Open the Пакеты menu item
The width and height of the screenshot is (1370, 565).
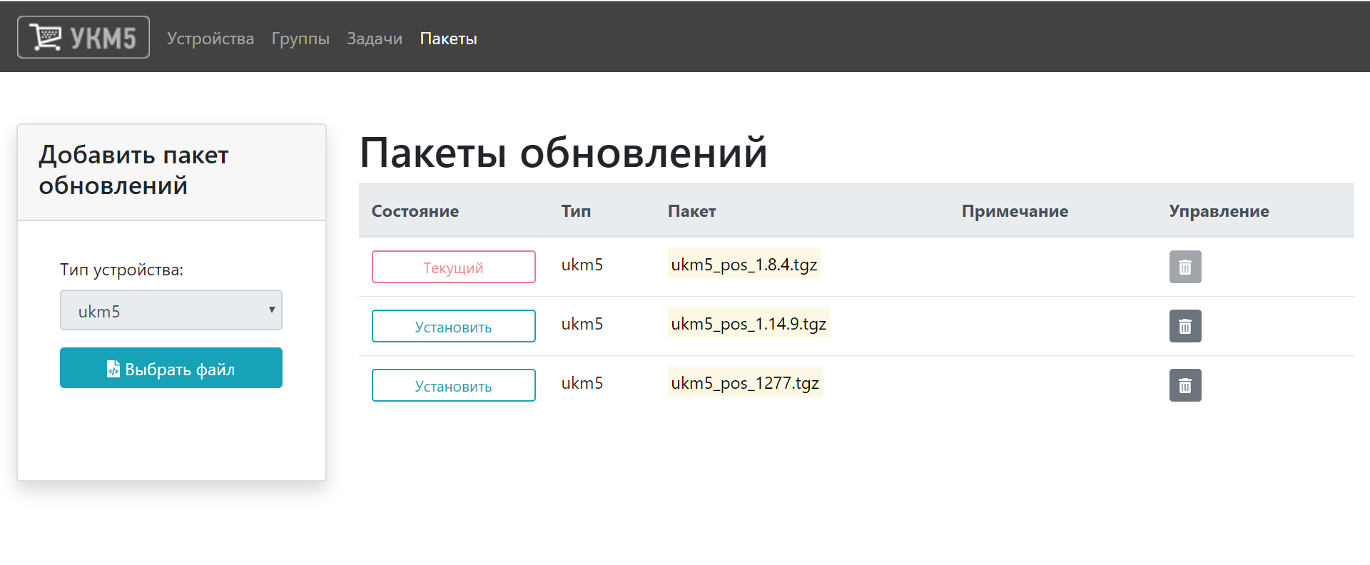pyautogui.click(x=448, y=39)
